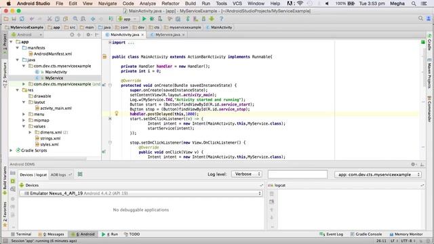Open the Run tool window
Image resolution: width=434 pixels, height=244 pixels.
tap(110, 234)
